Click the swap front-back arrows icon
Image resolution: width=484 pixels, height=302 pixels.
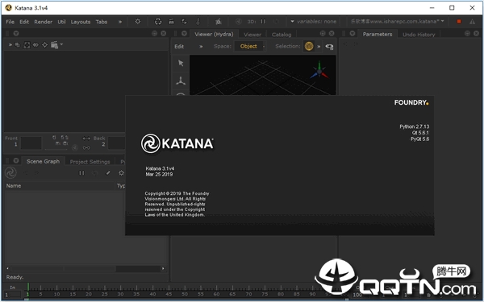tap(86, 139)
